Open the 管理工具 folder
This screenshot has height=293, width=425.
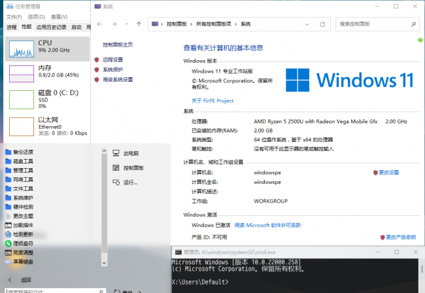[x=19, y=171]
